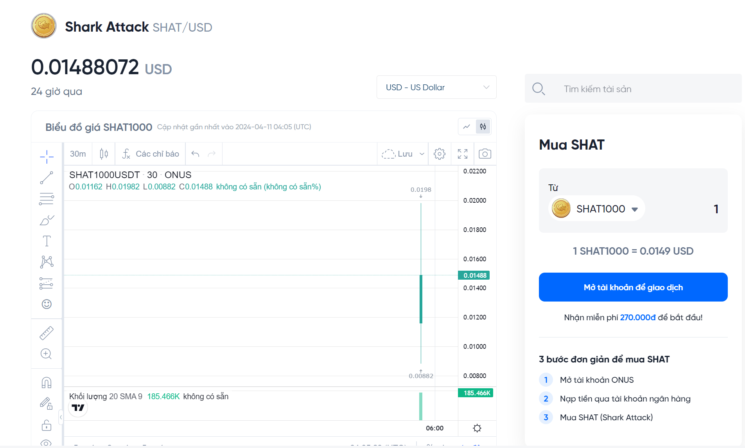
Task: Open the chart patterns tool
Action: 47,262
